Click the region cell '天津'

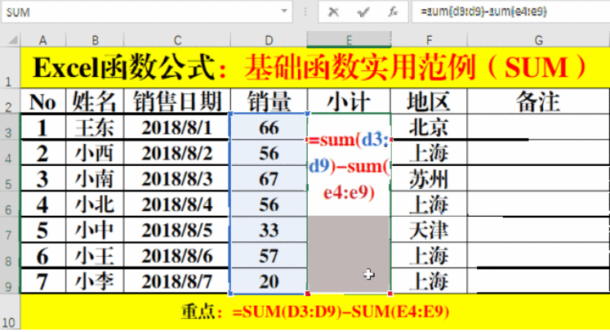pos(429,231)
